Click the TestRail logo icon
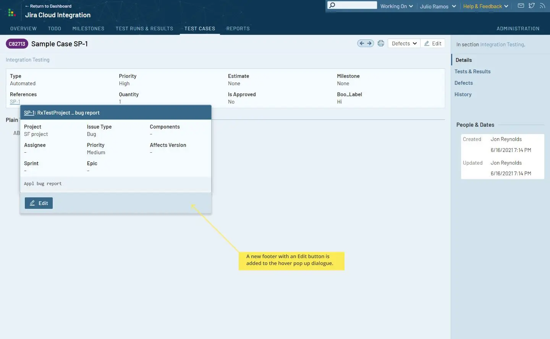550x339 pixels. pyautogui.click(x=12, y=13)
